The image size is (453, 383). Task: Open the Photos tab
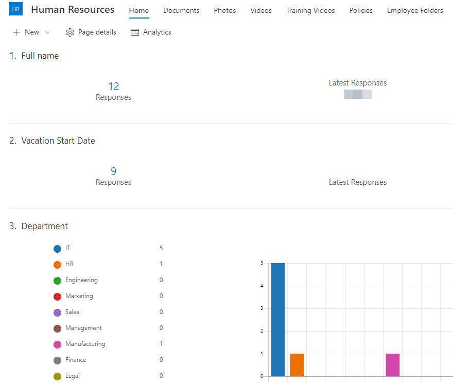coord(224,10)
